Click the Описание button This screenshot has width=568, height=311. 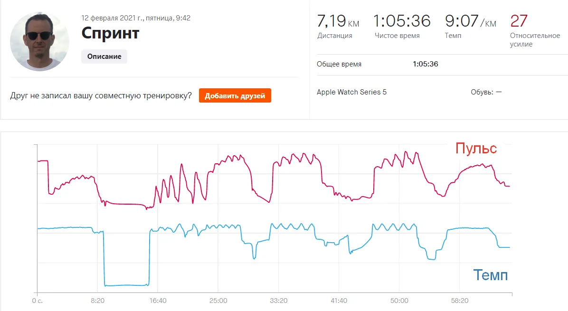[104, 57]
